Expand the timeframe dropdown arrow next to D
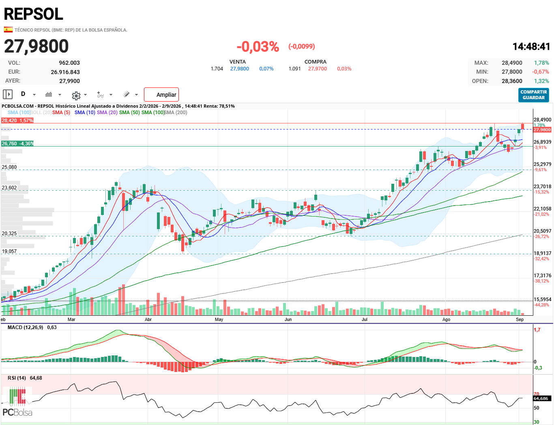The image size is (554, 425). click(34, 95)
